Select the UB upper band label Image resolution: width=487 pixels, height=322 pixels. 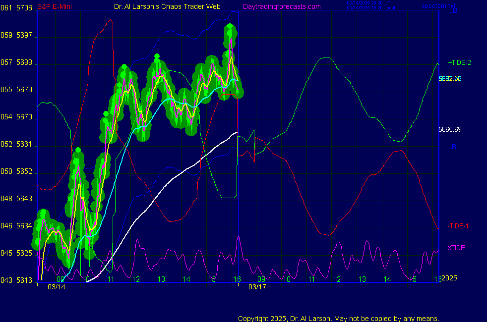tap(452, 10)
